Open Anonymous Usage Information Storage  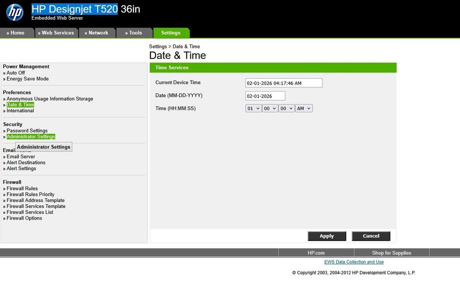pyautogui.click(x=50, y=99)
